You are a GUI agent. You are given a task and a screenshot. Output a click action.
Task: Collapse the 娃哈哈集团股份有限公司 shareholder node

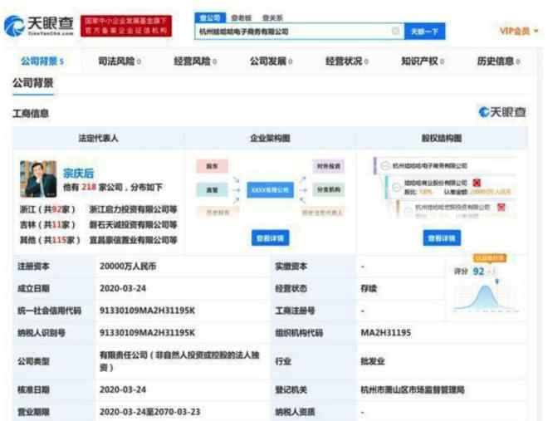pos(396,187)
